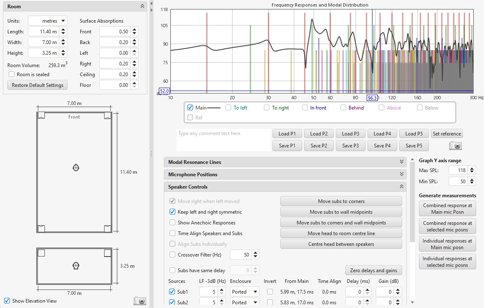Click the camera icon beside Set reference
Image resolution: width=484 pixels, height=308 pixels.
(456, 146)
